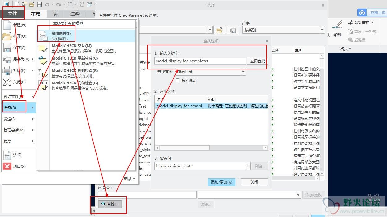This screenshot has height=217, width=387.
Task: Click the 立即查找 button
Action: [257, 61]
